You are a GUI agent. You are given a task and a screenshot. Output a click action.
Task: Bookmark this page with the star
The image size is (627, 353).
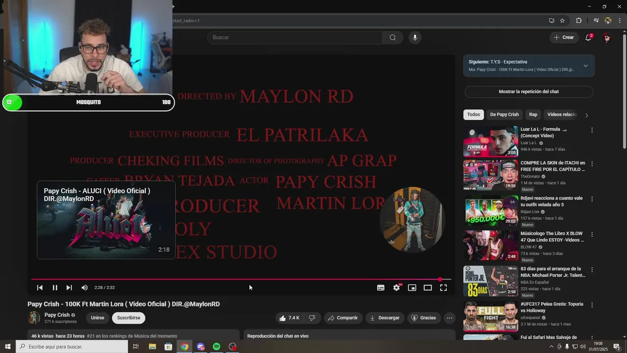click(x=562, y=21)
